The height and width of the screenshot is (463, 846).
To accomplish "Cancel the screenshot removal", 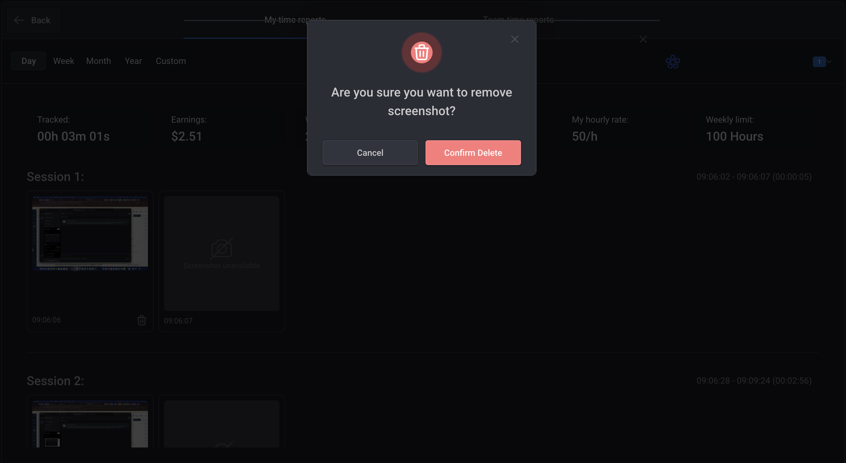I will pyautogui.click(x=370, y=153).
